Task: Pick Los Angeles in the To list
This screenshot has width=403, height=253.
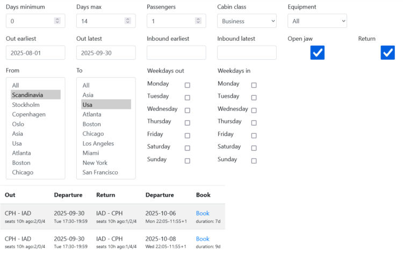Action: [98, 143]
